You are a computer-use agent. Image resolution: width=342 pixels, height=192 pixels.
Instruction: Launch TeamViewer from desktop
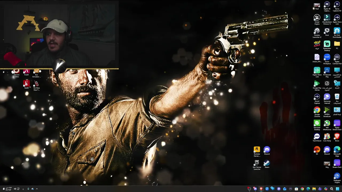click(x=317, y=138)
